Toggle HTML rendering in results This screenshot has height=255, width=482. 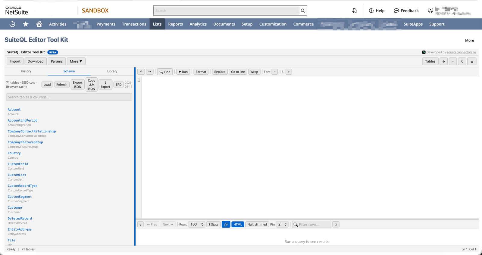click(x=238, y=225)
